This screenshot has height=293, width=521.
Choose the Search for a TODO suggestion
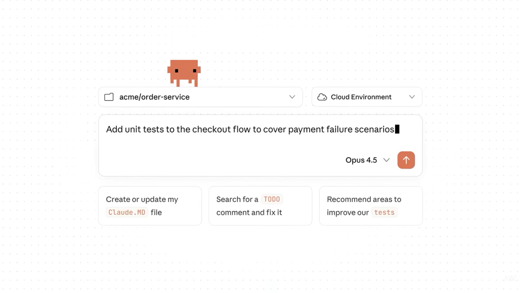click(x=260, y=206)
